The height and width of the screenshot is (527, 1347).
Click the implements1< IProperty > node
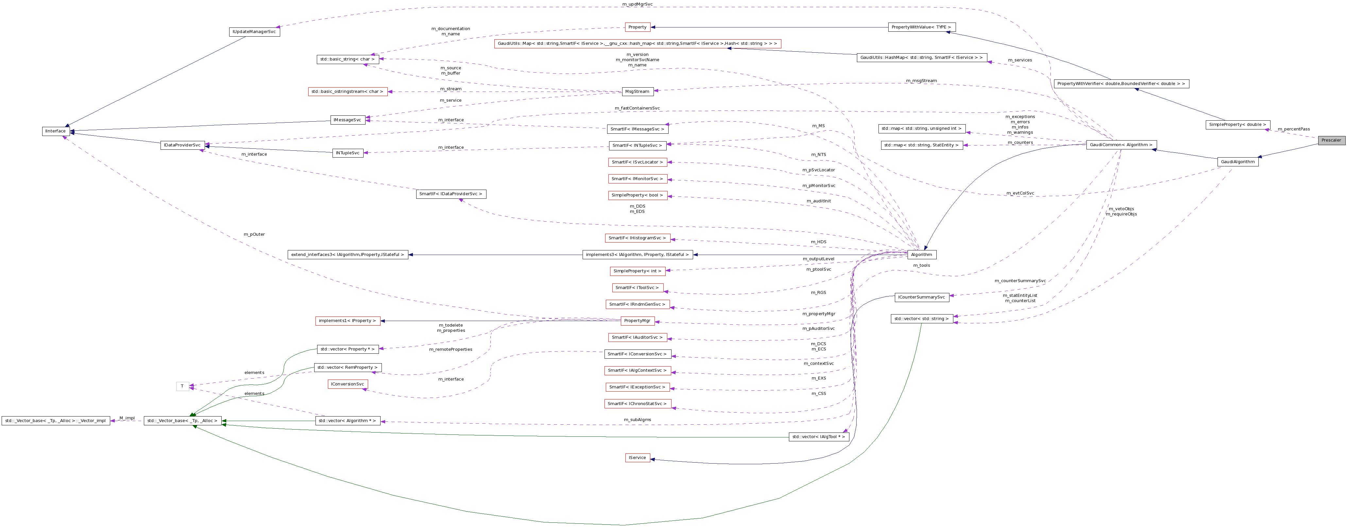pos(348,320)
